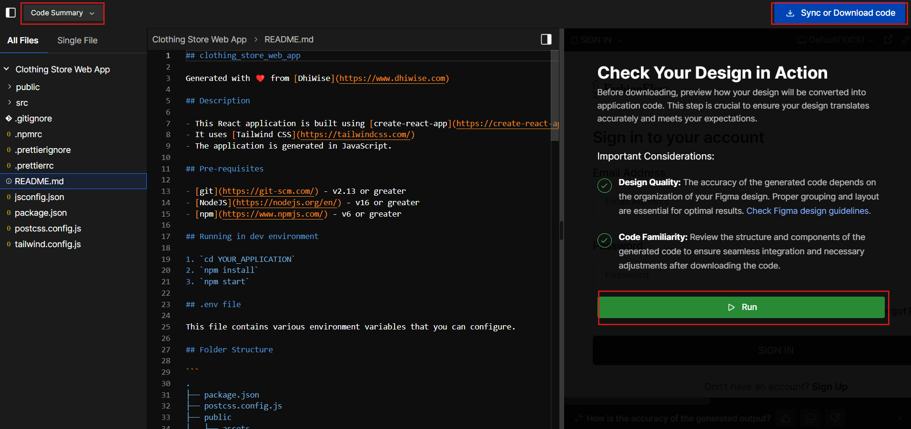Click the nodejs.org link in editor
The width and height of the screenshot is (911, 429).
(287, 203)
